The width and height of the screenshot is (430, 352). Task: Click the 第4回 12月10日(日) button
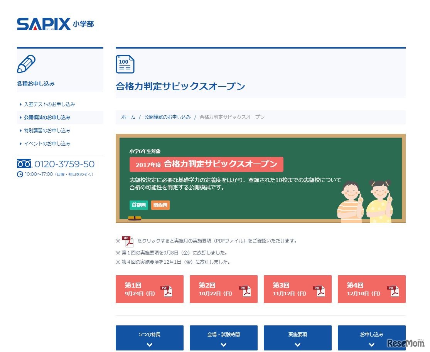point(372,289)
